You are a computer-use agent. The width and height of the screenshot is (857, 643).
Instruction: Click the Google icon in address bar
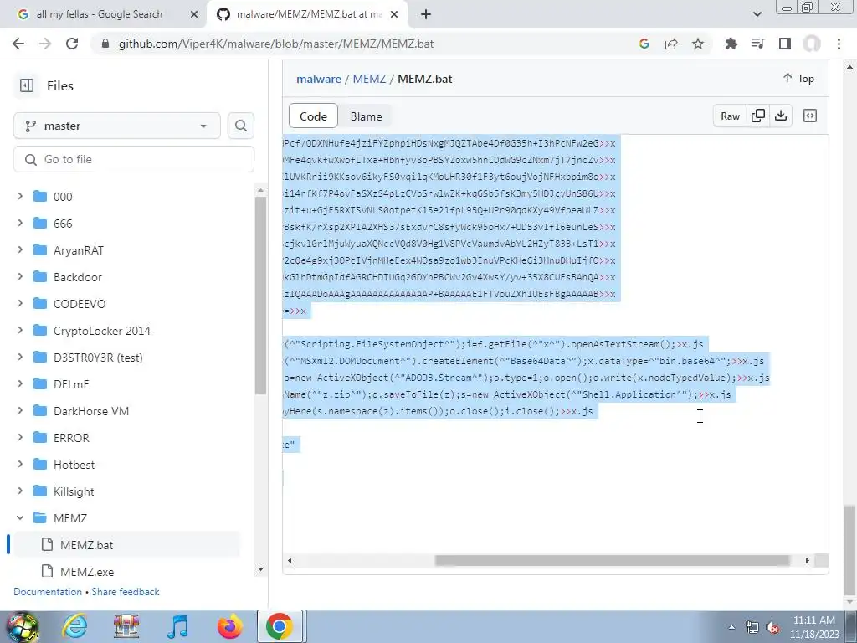[644, 44]
